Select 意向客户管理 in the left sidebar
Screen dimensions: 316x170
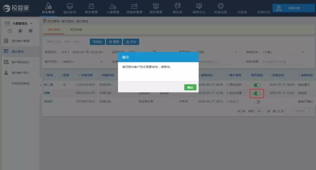pyautogui.click(x=20, y=41)
